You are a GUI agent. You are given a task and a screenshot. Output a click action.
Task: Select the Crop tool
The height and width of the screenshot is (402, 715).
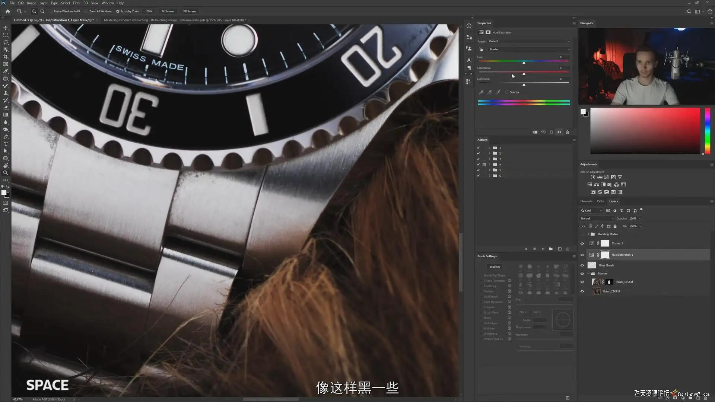[6, 57]
